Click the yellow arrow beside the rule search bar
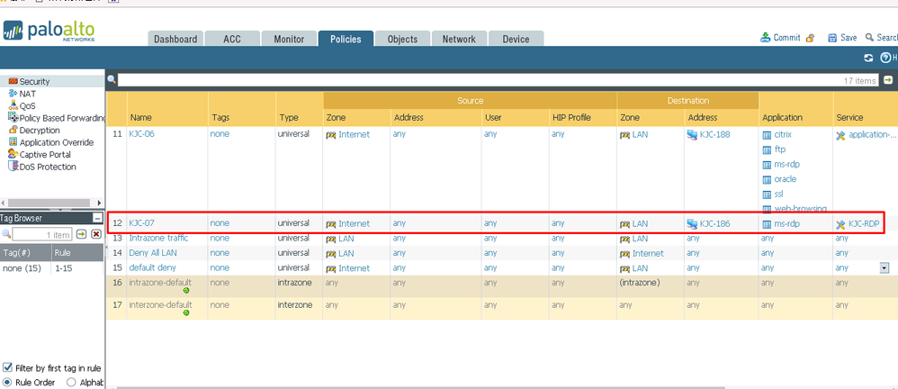This screenshot has height=389, width=898. pos(888,80)
